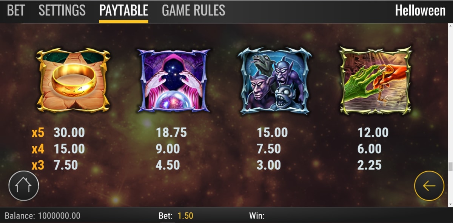Click the green witch hand key symbol
The image size is (453, 223).
coord(376,80)
